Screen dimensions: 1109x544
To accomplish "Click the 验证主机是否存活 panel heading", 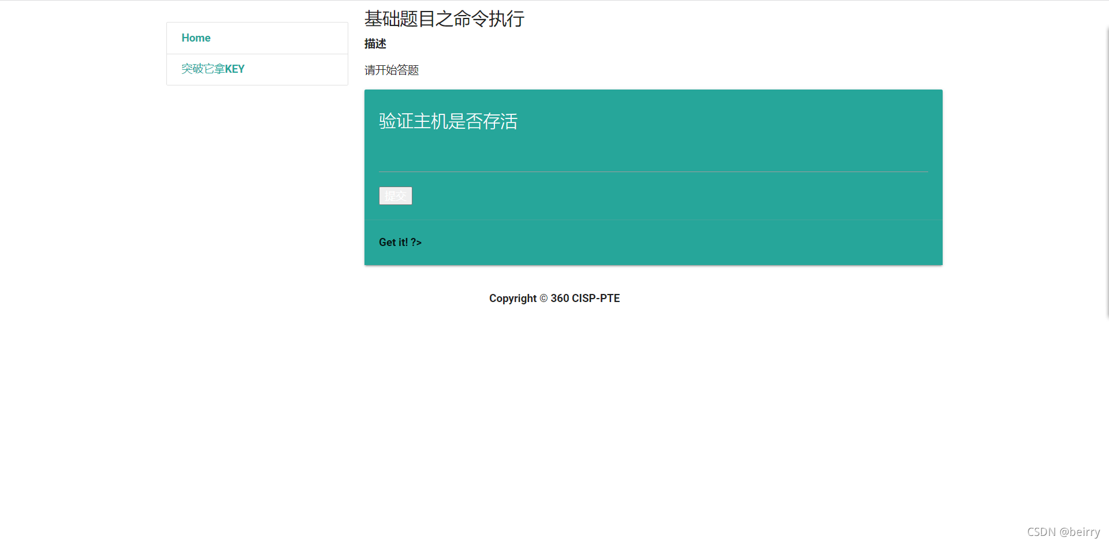I will 448,121.
